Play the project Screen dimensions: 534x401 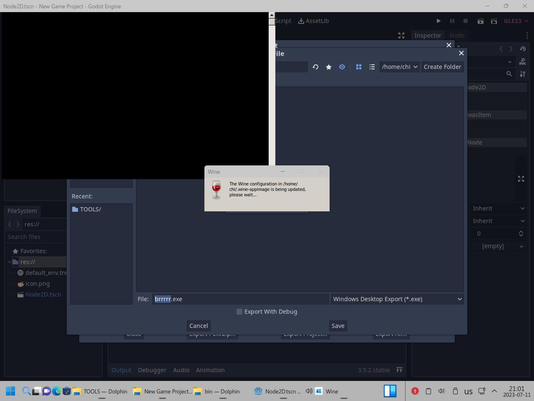438,21
